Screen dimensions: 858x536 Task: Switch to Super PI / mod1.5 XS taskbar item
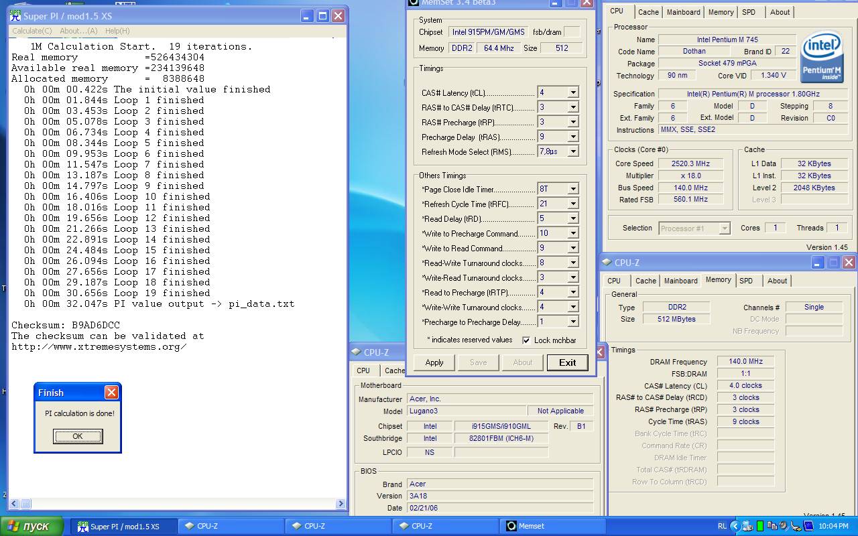(x=125, y=526)
